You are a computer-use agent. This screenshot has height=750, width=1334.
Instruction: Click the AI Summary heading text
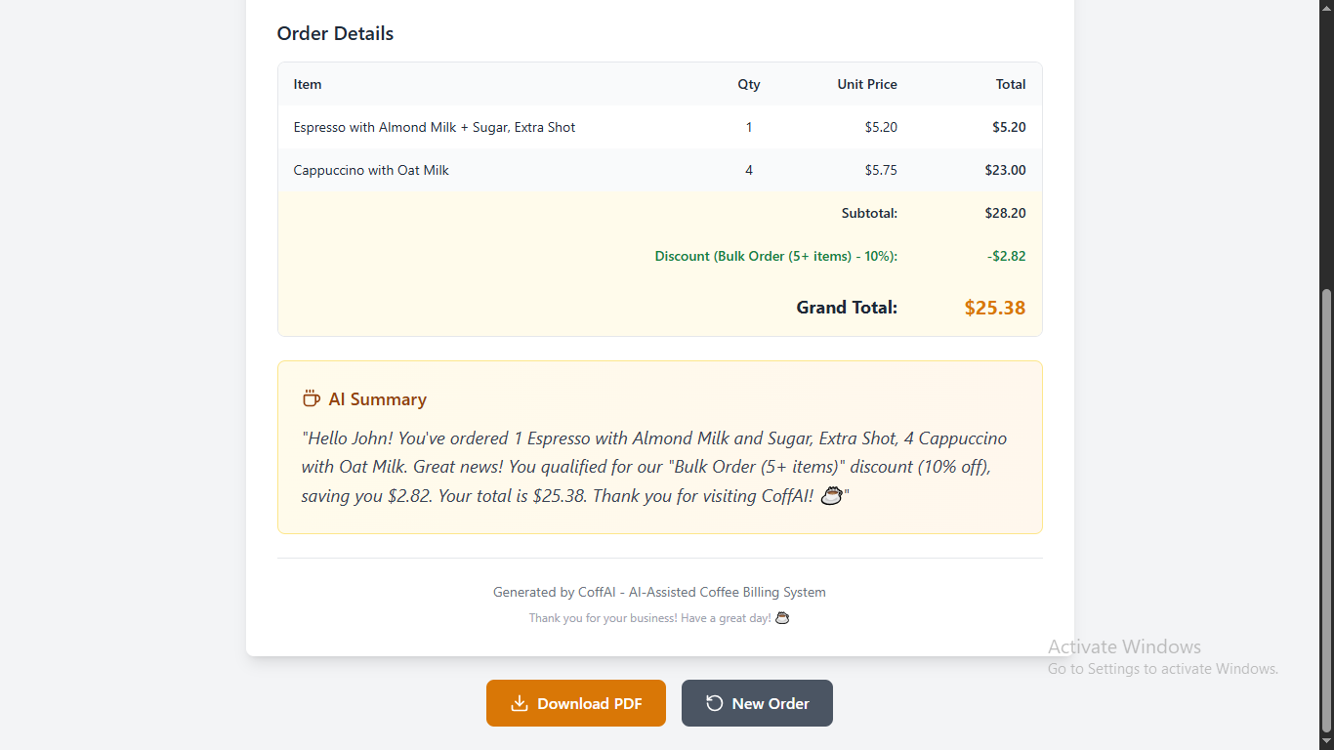(x=378, y=398)
